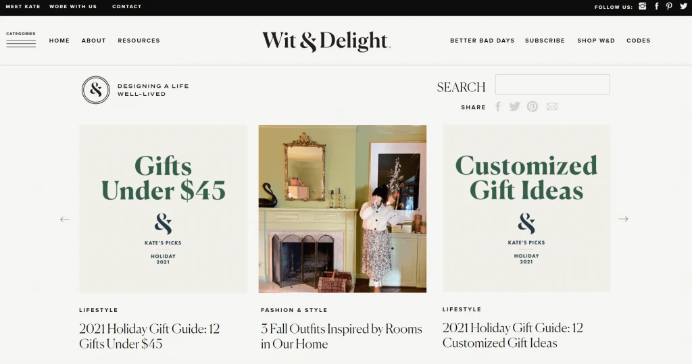The height and width of the screenshot is (364, 692).
Task: Share page via Facebook share icon
Action: pos(498,107)
